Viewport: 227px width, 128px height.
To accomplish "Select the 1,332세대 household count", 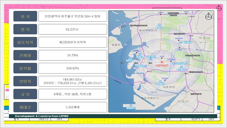I will [x=72, y=107].
